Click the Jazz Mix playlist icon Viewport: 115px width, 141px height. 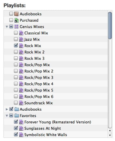coord(21,39)
